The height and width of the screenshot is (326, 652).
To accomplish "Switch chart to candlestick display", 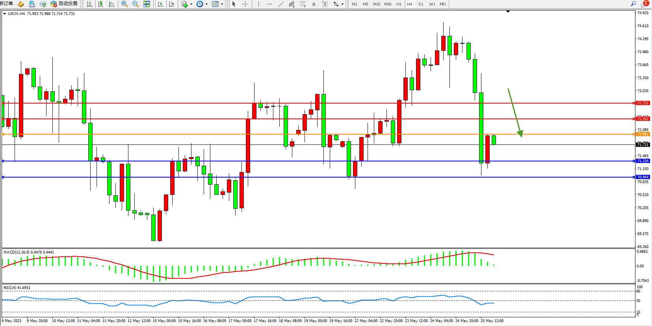I will pyautogui.click(x=100, y=4).
